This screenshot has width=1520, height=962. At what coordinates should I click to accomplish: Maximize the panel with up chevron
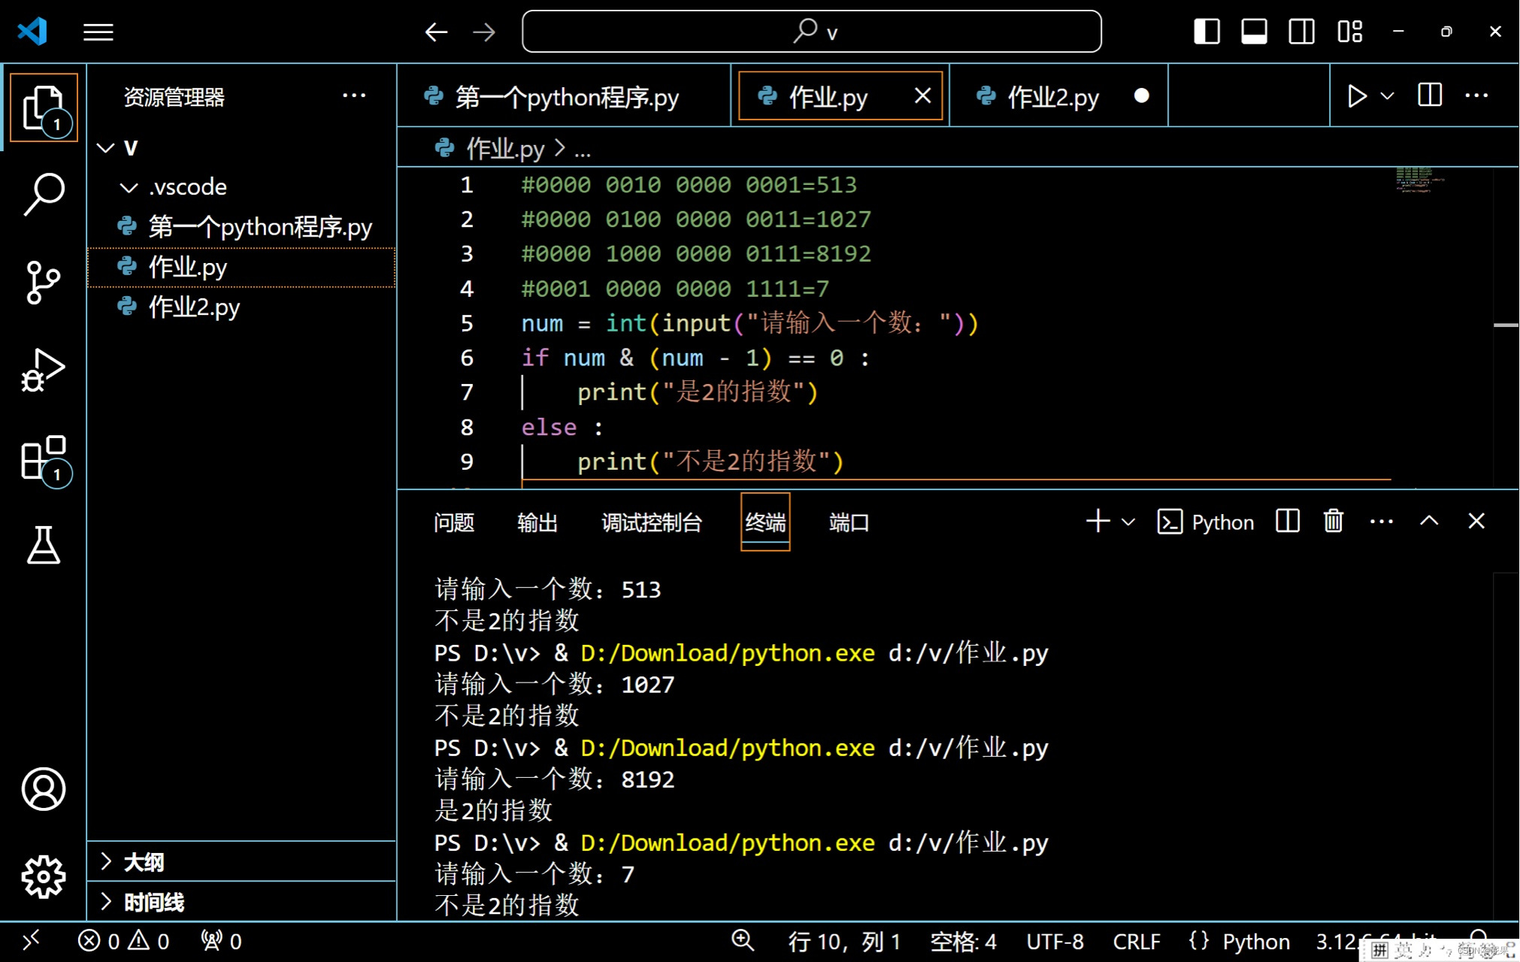pos(1429,521)
